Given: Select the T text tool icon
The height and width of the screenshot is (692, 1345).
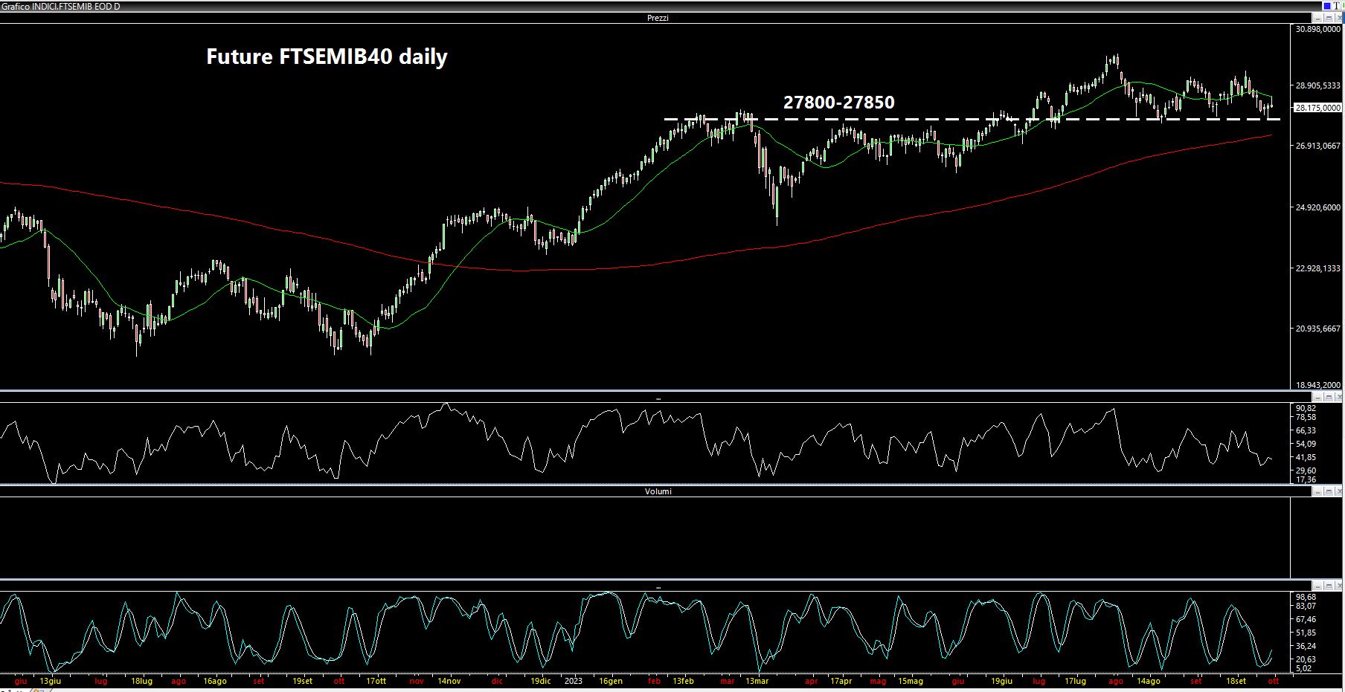Looking at the screenshot, I should point(1336,6).
